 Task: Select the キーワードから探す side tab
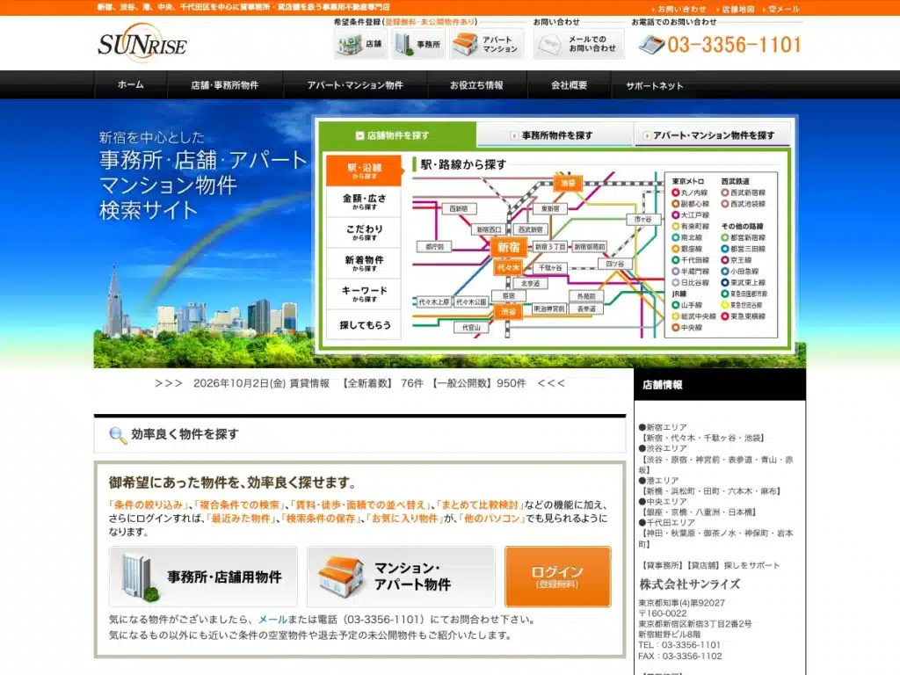[364, 294]
